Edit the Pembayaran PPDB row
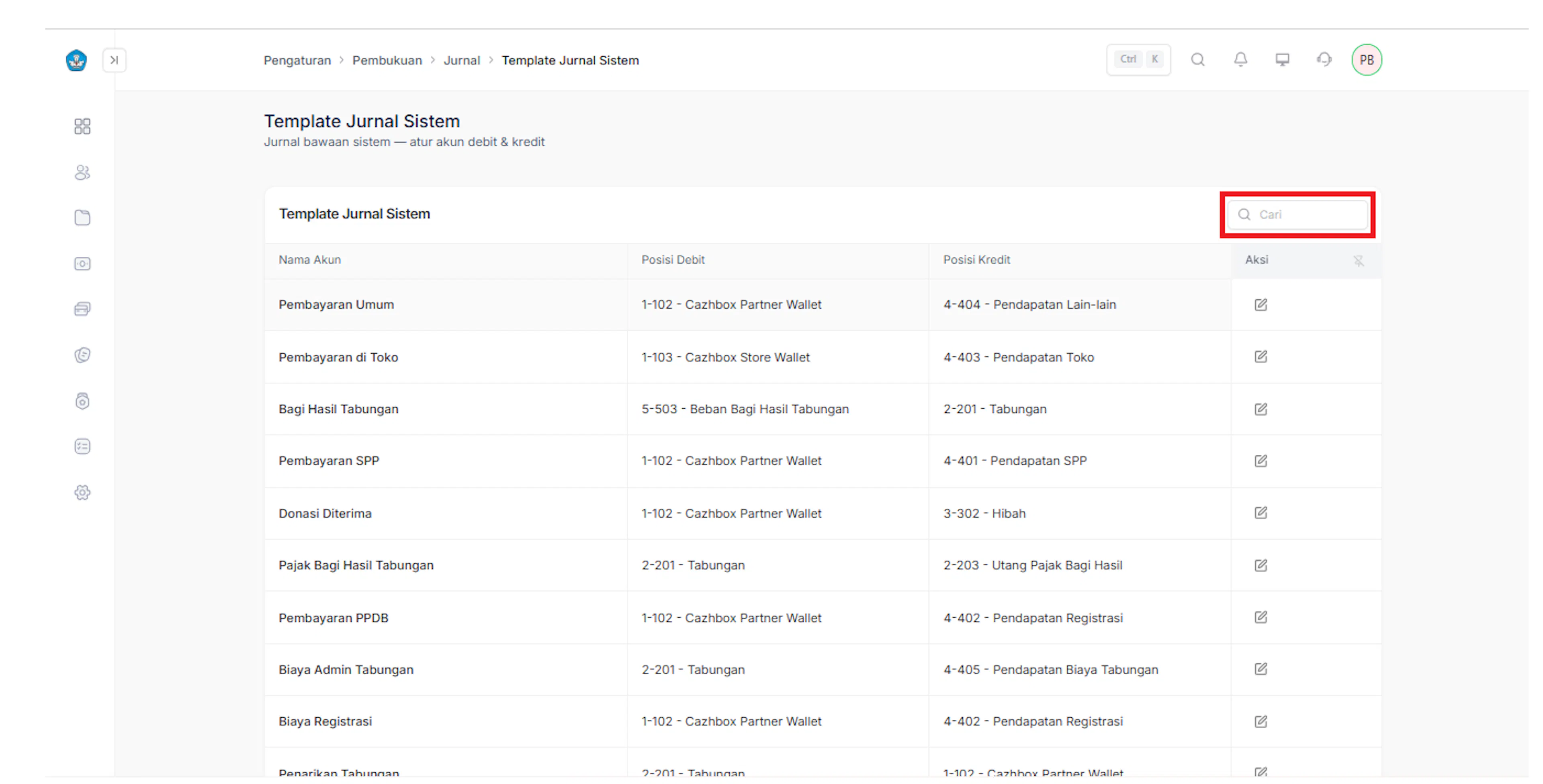1543x784 pixels. tap(1261, 618)
